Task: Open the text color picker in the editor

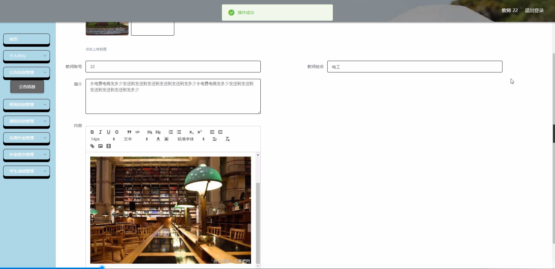Action: tap(158, 139)
